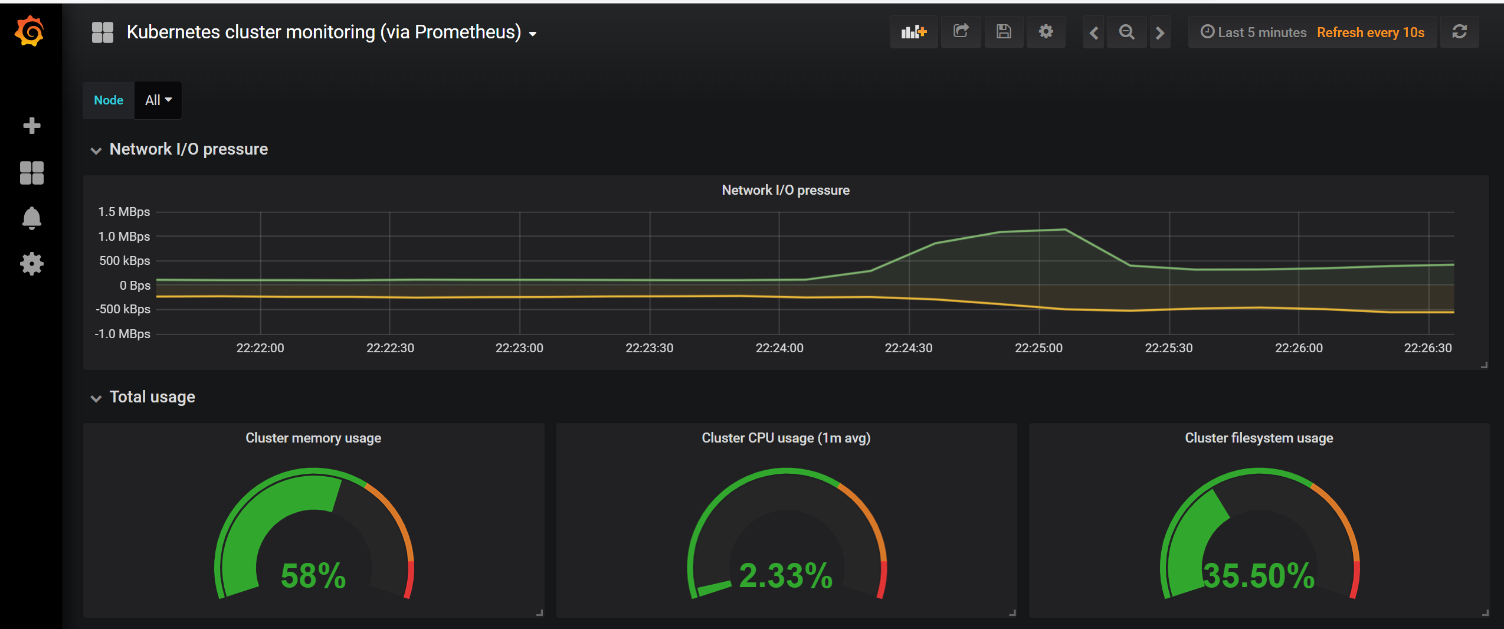Screen dimensions: 1504x629
Task: Click the 58% memory gauge value
Action: pyautogui.click(x=313, y=576)
